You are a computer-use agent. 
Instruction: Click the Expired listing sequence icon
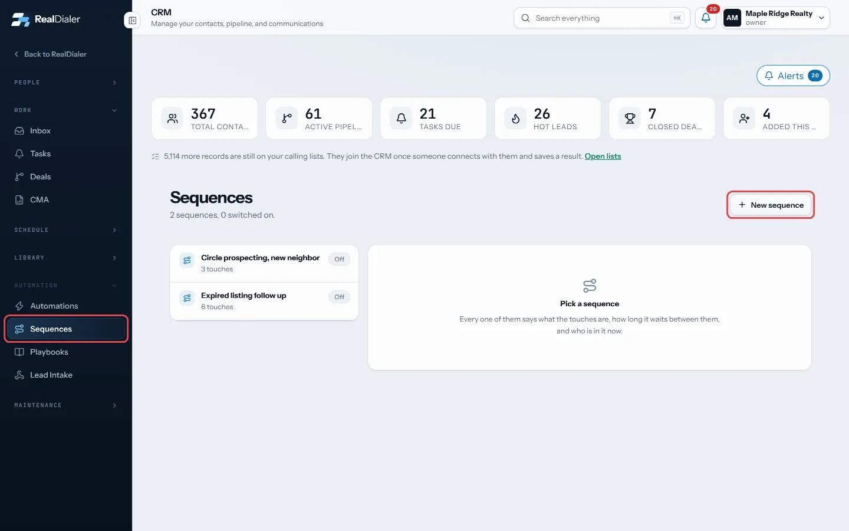point(187,298)
